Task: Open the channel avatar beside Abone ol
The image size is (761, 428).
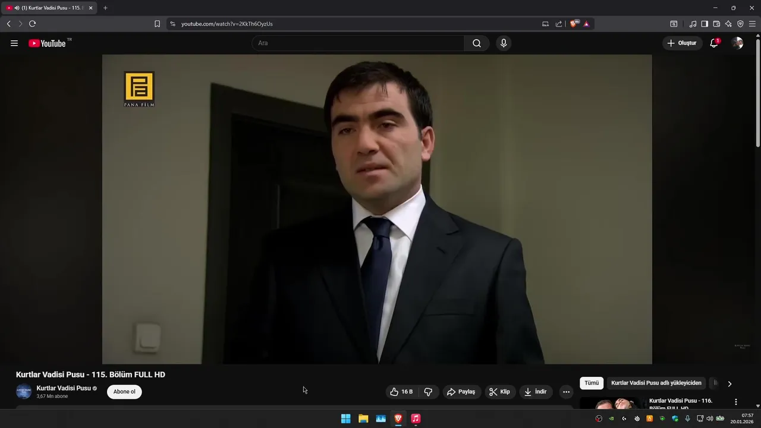Action: [x=24, y=392]
